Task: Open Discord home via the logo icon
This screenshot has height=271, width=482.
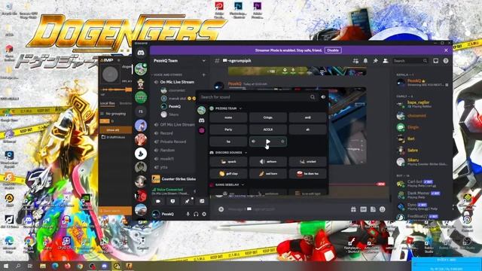Action: [141, 53]
